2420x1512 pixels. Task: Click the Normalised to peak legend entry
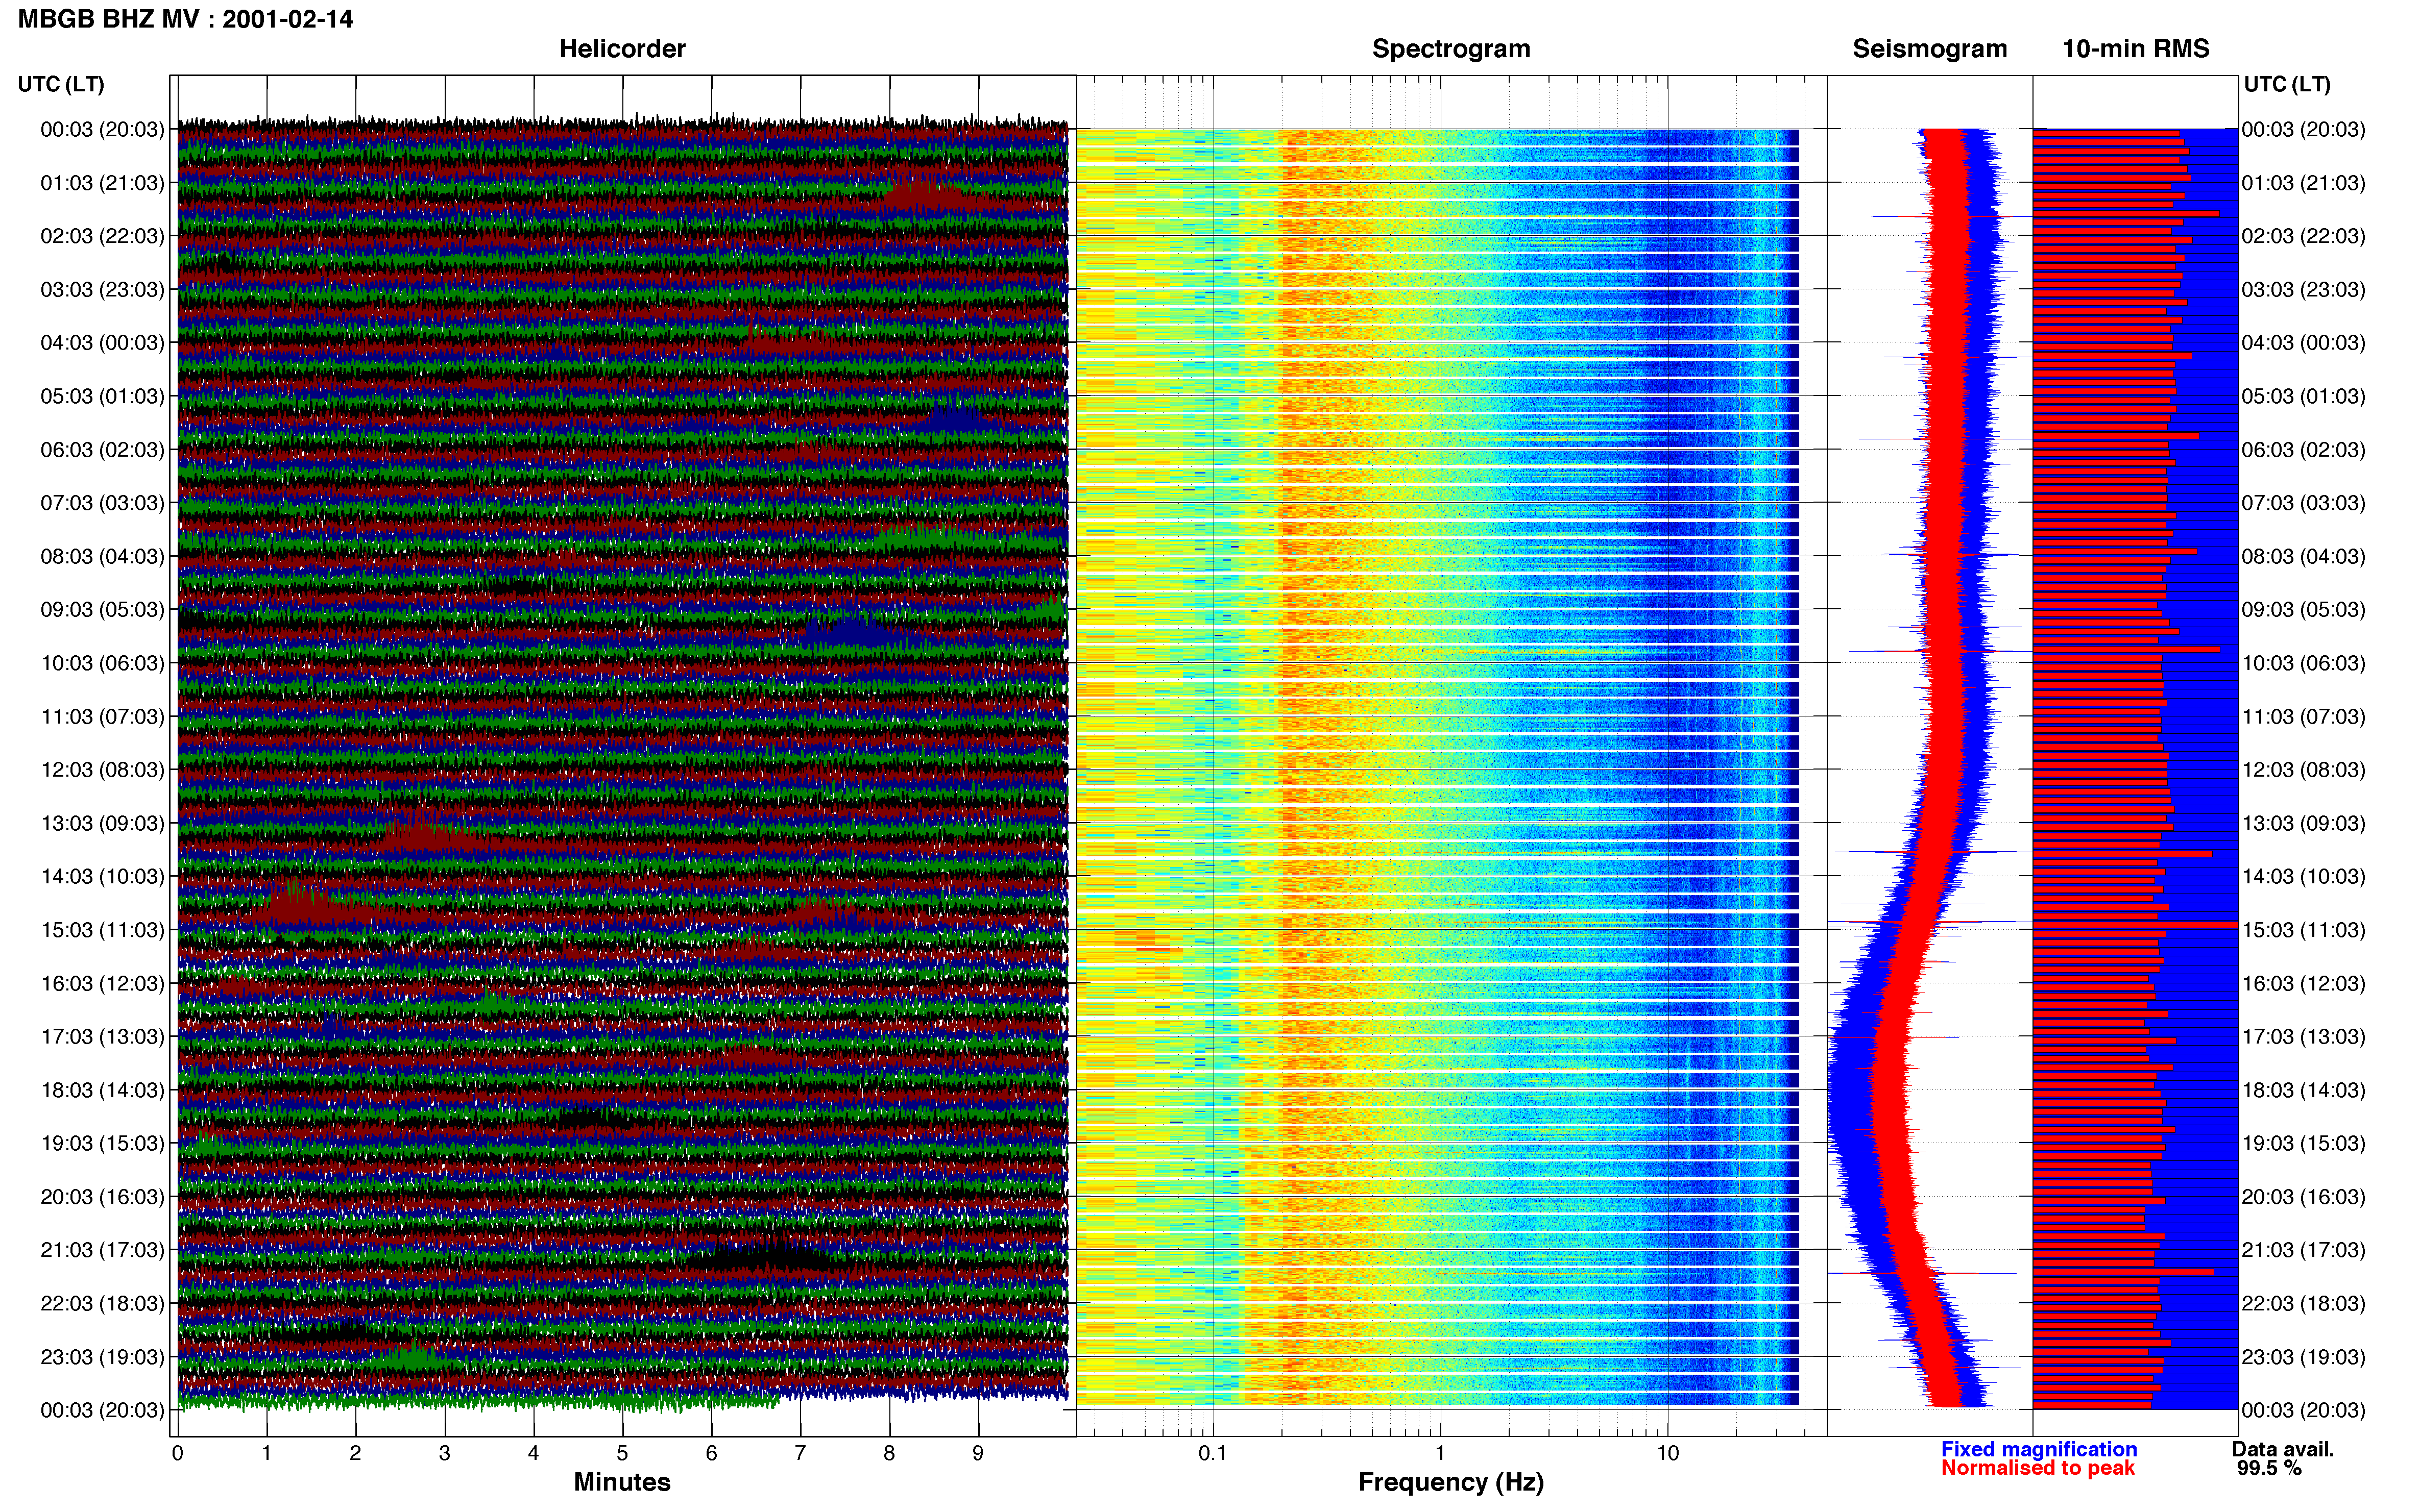coord(2038,1468)
